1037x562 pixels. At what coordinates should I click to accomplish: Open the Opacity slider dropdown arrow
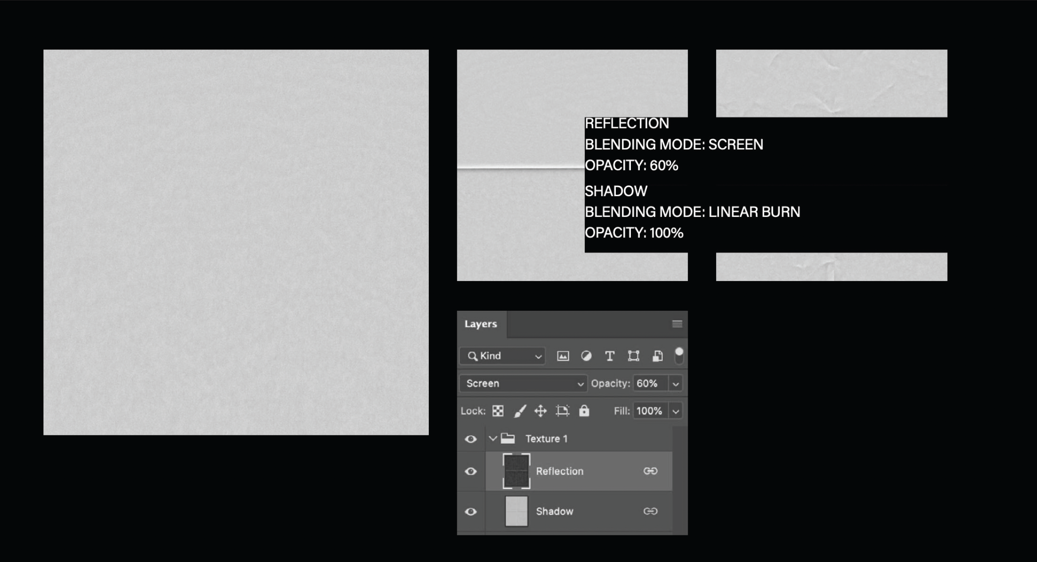[x=675, y=384]
